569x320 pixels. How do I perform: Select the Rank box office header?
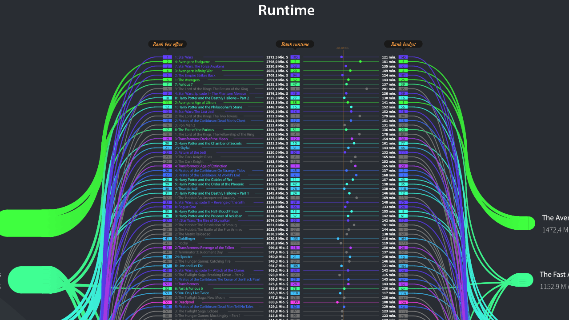point(168,44)
